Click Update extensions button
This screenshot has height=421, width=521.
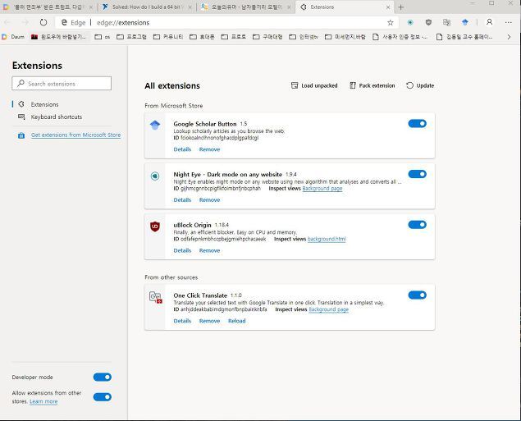420,85
